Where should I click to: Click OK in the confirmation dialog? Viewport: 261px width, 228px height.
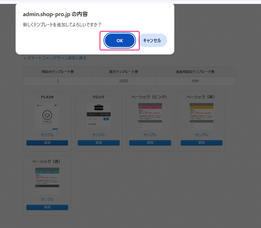[120, 41]
